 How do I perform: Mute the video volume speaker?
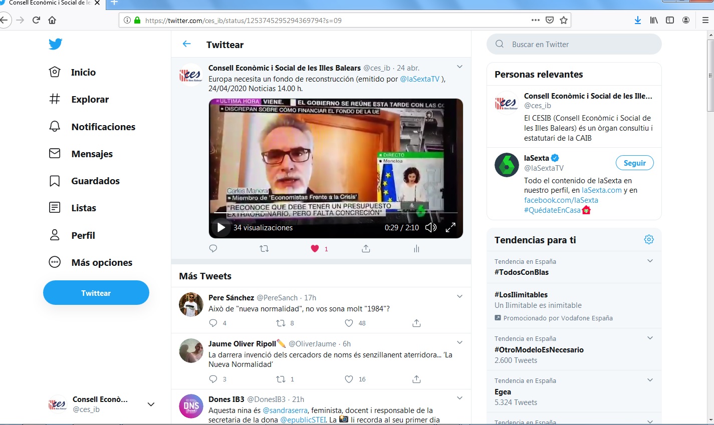pyautogui.click(x=431, y=228)
